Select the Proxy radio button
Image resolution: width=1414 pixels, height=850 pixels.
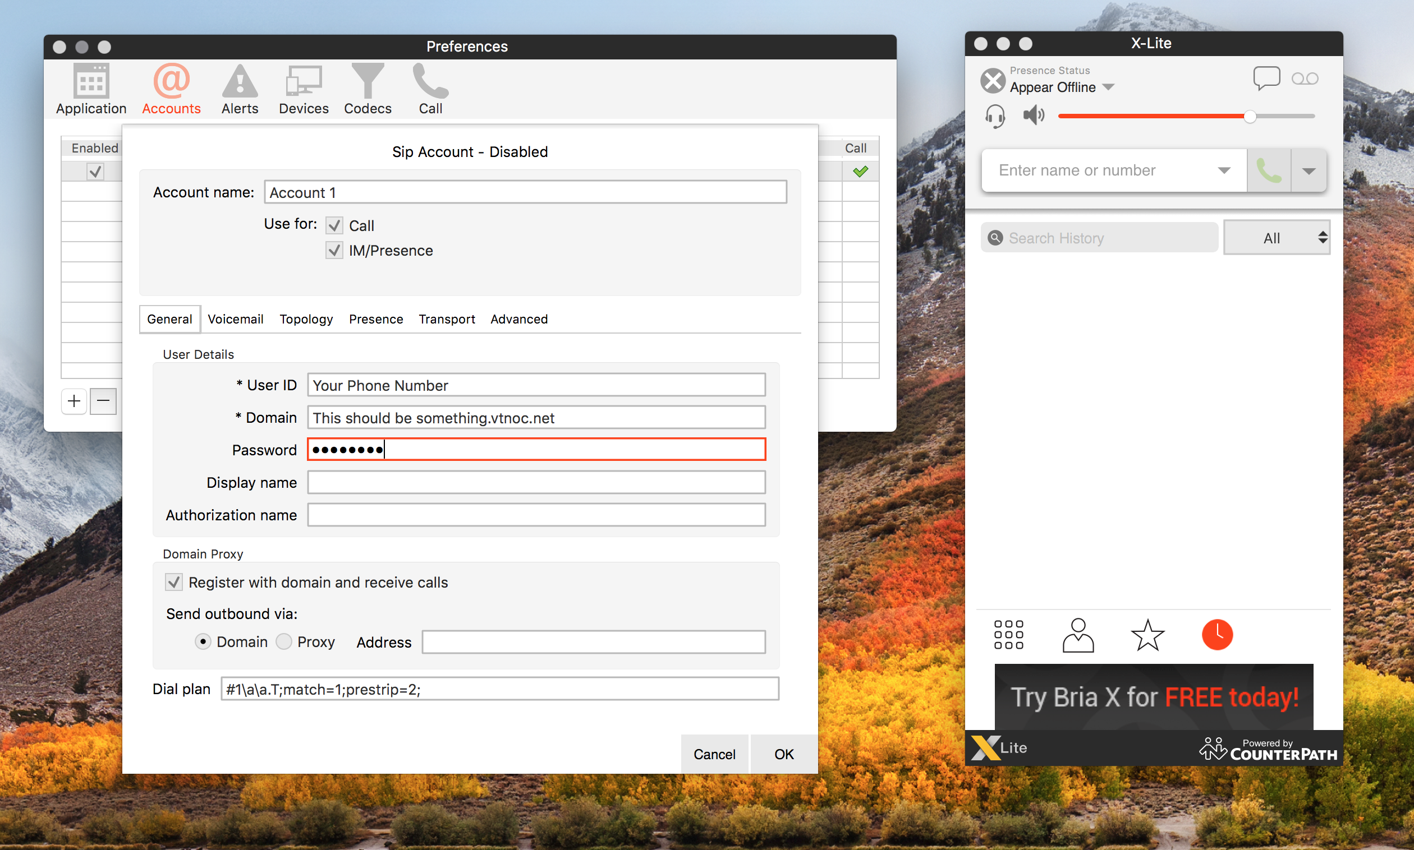(x=284, y=641)
